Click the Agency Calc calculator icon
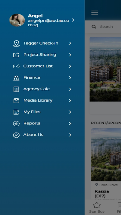 (16, 89)
